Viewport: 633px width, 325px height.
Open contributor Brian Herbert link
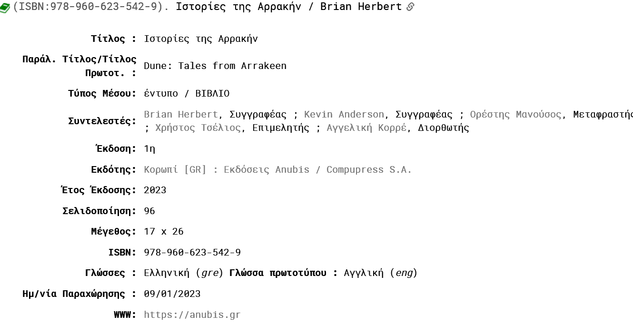click(x=181, y=114)
